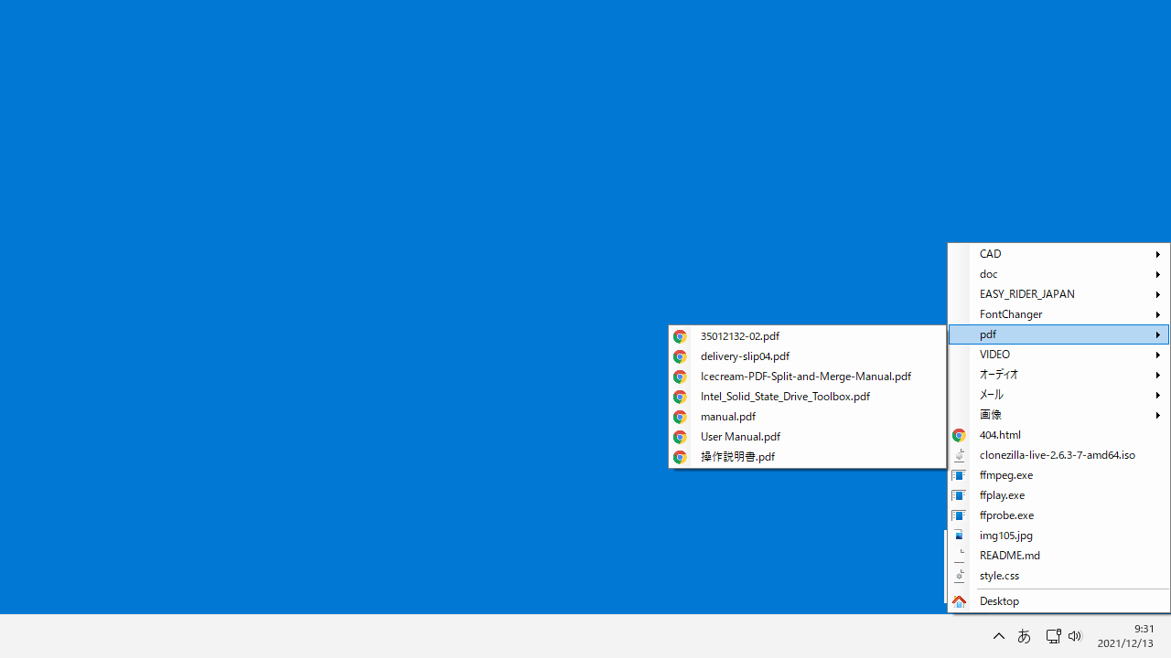Launch ffplay.exe
The width and height of the screenshot is (1171, 658).
[1058, 495]
